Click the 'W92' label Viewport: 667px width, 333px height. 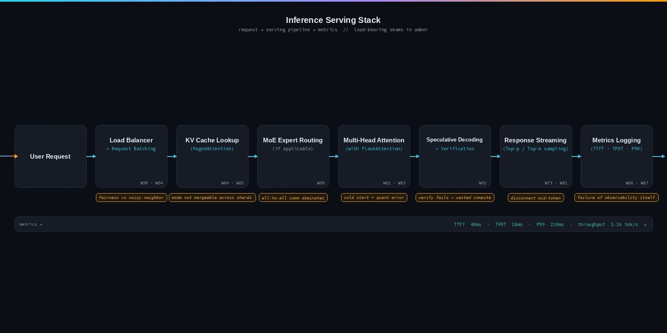(483, 183)
